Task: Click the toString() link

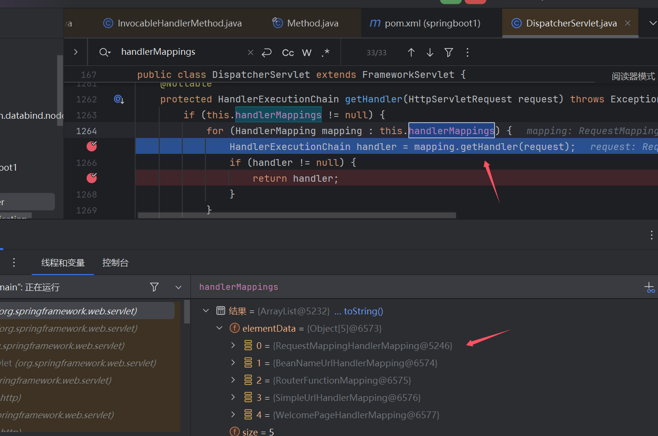Action: pos(363,311)
